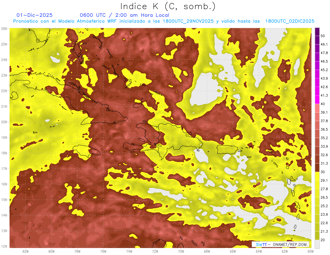The height and width of the screenshot is (255, 330).
Task: Click the magenta swatch between 41.3 and 42.6
Action: click(317, 91)
